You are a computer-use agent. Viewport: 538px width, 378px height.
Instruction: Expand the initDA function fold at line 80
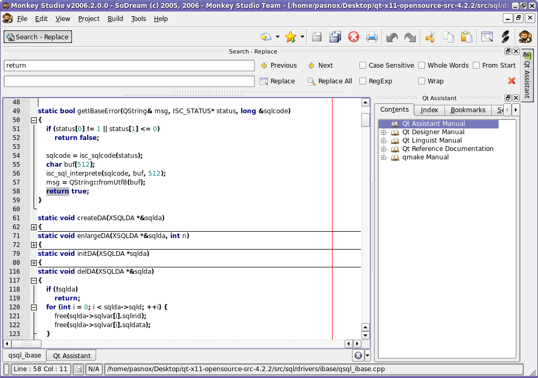(x=34, y=263)
